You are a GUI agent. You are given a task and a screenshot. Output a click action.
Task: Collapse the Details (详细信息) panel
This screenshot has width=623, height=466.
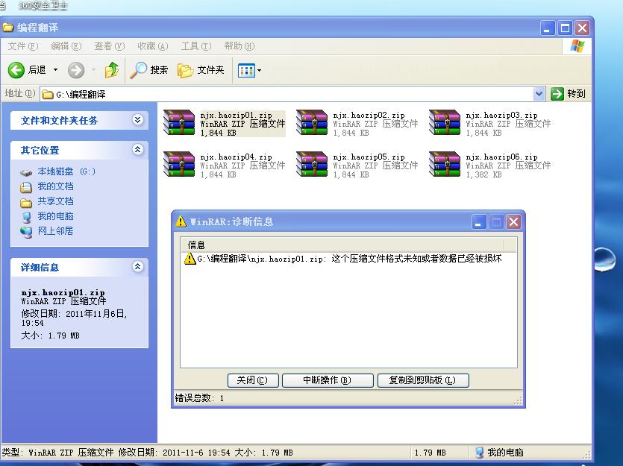137,267
